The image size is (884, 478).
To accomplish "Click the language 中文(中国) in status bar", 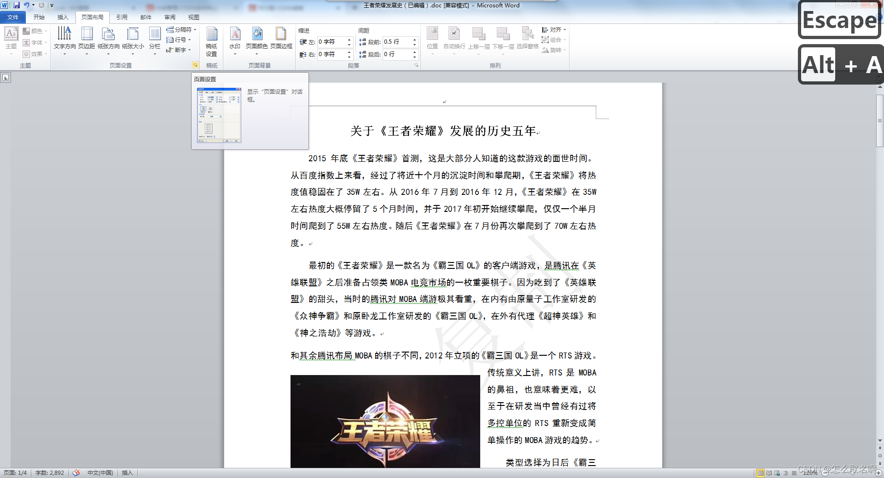I will pyautogui.click(x=100, y=473).
